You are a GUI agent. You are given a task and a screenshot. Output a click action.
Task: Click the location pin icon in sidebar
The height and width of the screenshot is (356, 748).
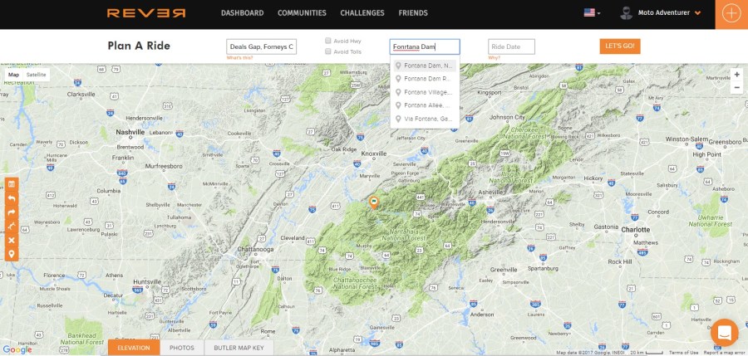pos(12,253)
